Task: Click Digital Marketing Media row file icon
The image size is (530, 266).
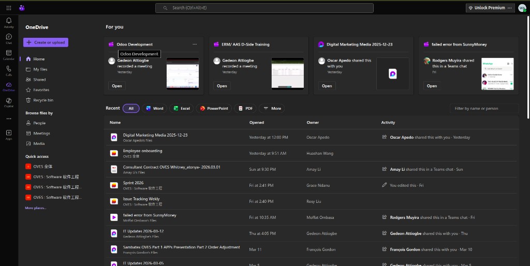Action: coord(114,137)
